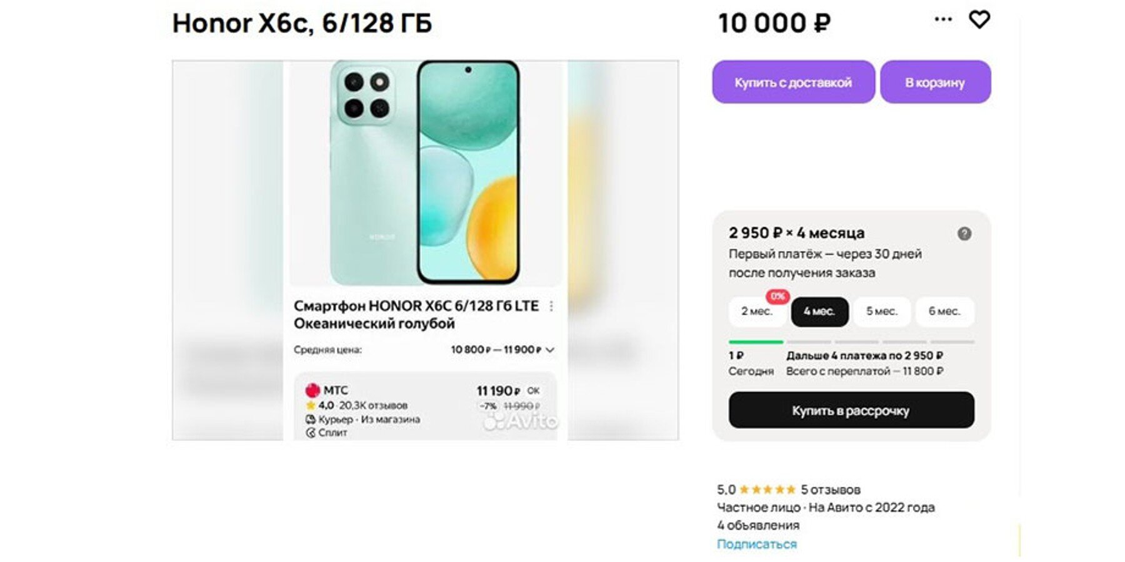Select the 4 мес. installment term
This screenshot has height=562, width=1125.
tap(819, 312)
